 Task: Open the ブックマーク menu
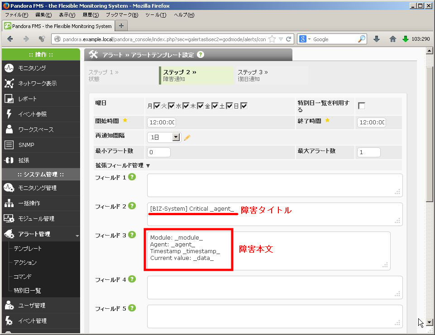[x=122, y=15]
